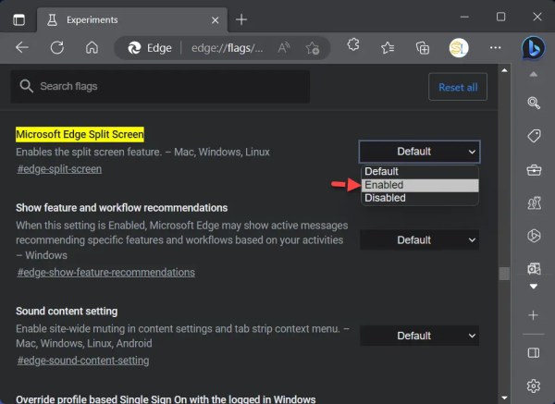This screenshot has height=404, width=555.
Task: Open the tab actions menu icon
Action: (x=19, y=19)
